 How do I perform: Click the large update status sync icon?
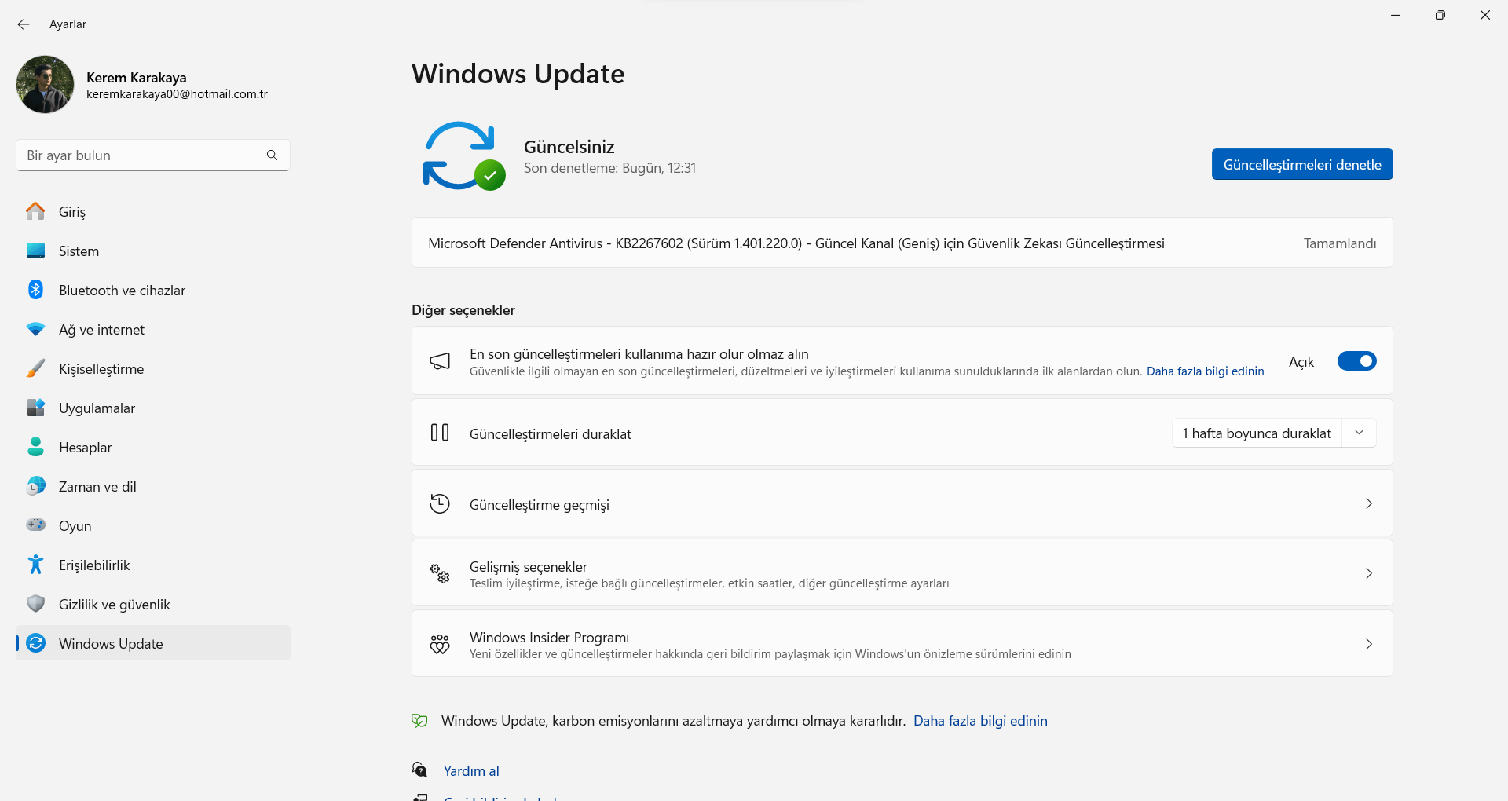[463, 156]
